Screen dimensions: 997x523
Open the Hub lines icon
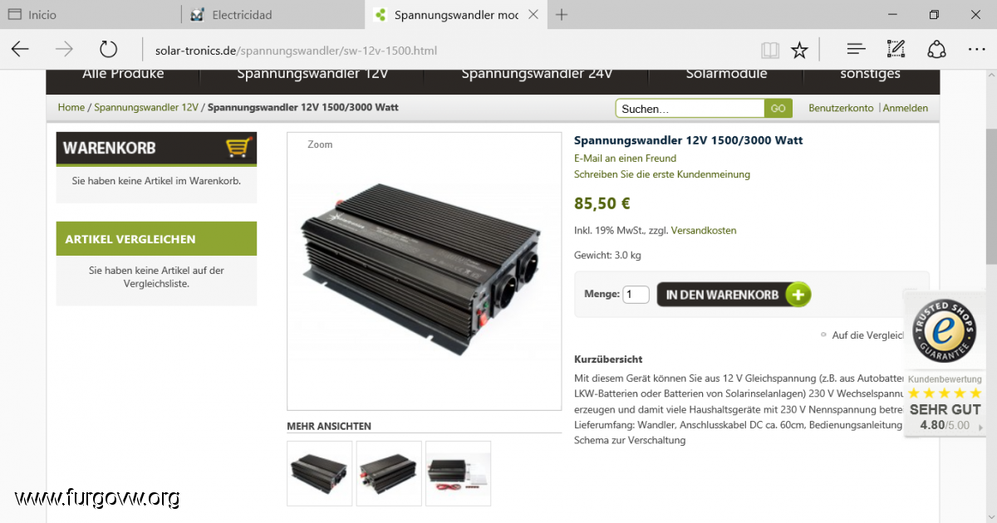pyautogui.click(x=856, y=50)
